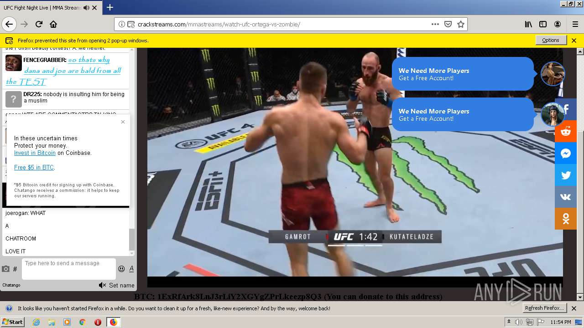The height and width of the screenshot is (328, 584).
Task: Save page to Pocket
Action: [x=448, y=24]
